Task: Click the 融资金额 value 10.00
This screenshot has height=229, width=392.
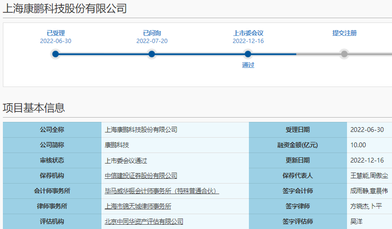Action: point(358,145)
